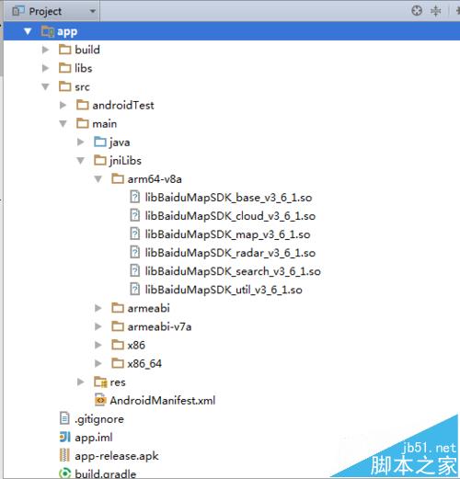Click the jniLibs folder icon
Image resolution: width=460 pixels, height=479 pixels.
[x=100, y=160]
